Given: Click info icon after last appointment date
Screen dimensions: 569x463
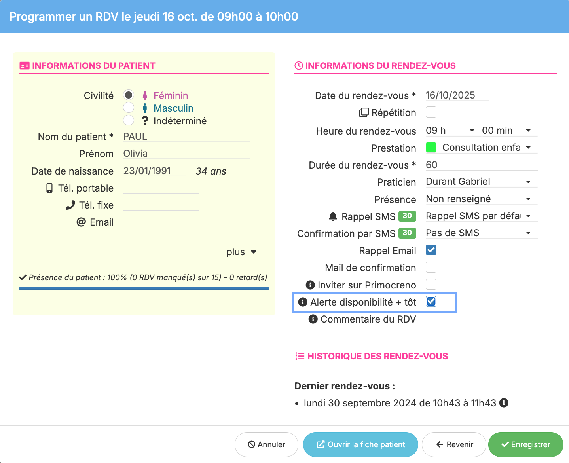Looking at the screenshot, I should tap(504, 403).
